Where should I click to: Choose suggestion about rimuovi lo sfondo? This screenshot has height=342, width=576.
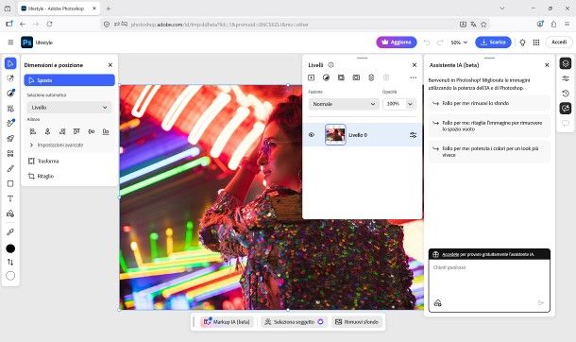coord(489,103)
